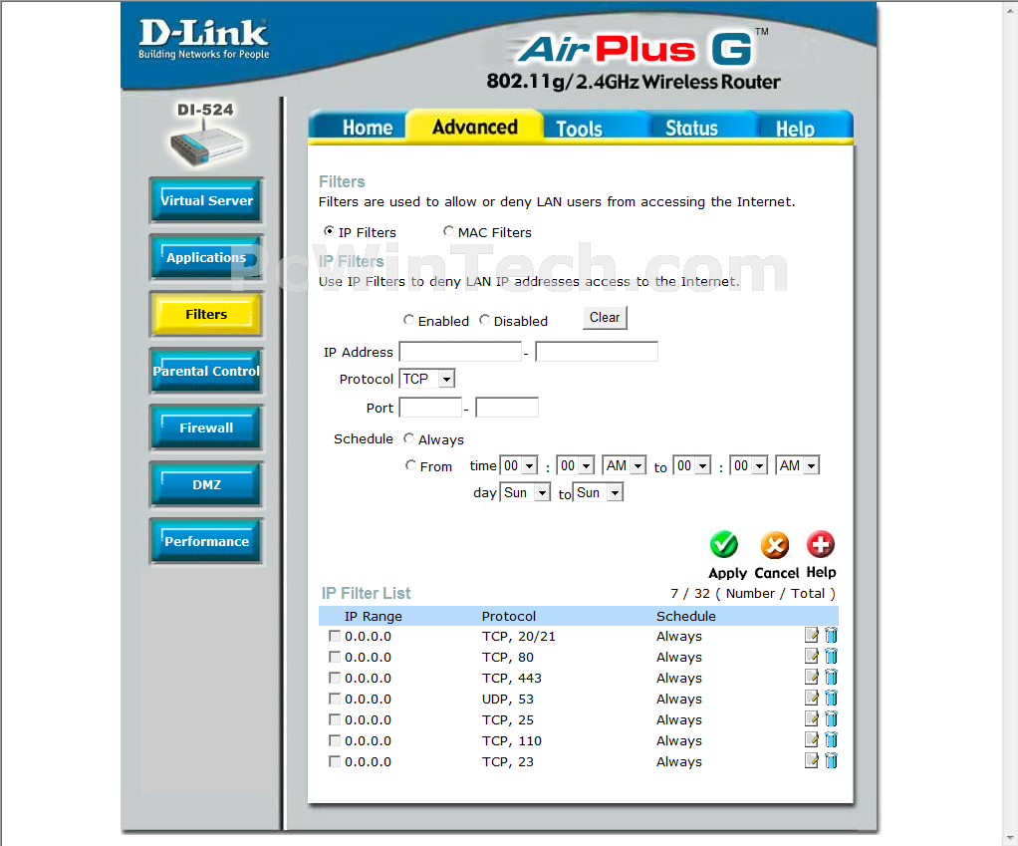Click the orange Cancel X icon

click(x=775, y=545)
